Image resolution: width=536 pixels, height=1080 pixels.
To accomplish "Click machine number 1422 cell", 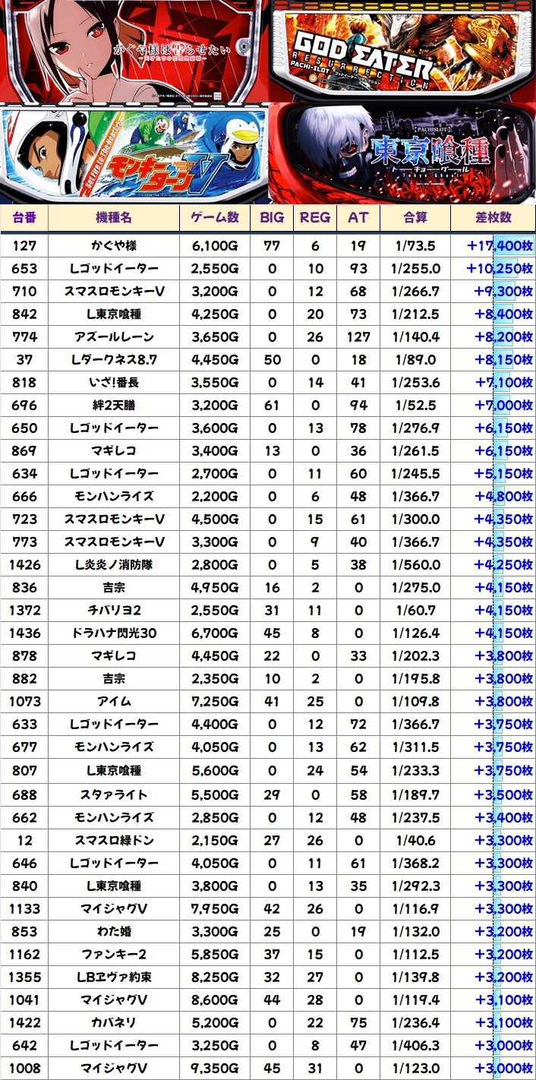I will [x=24, y=1022].
